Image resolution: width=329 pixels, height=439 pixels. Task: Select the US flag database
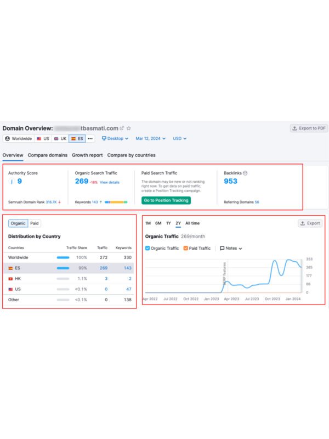click(x=43, y=139)
